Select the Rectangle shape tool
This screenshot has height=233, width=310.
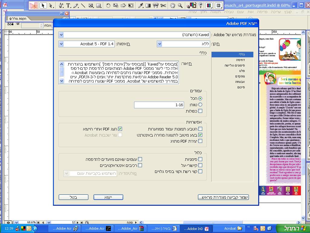pyautogui.click(x=98, y=5)
